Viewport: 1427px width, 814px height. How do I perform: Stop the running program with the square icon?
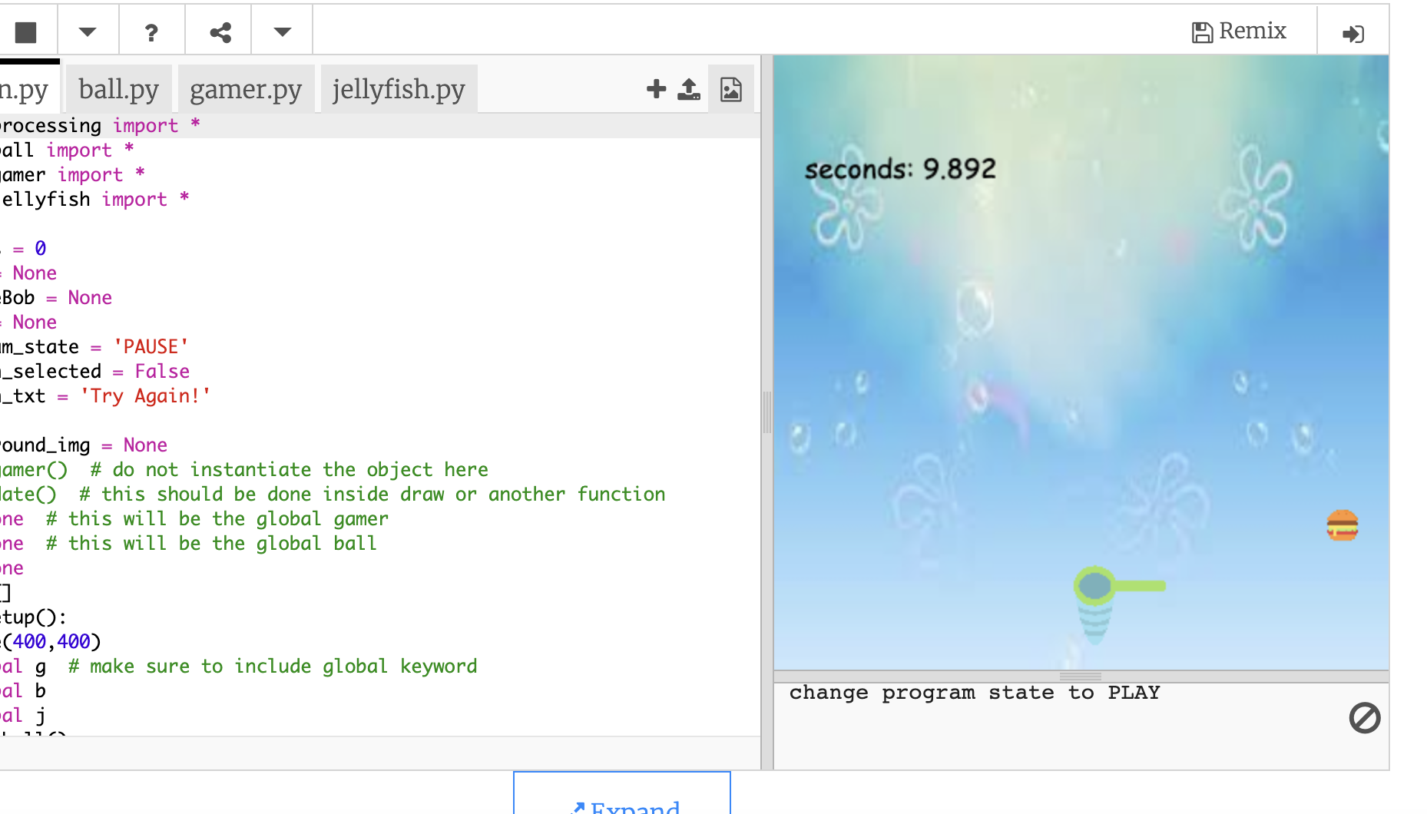click(x=26, y=32)
